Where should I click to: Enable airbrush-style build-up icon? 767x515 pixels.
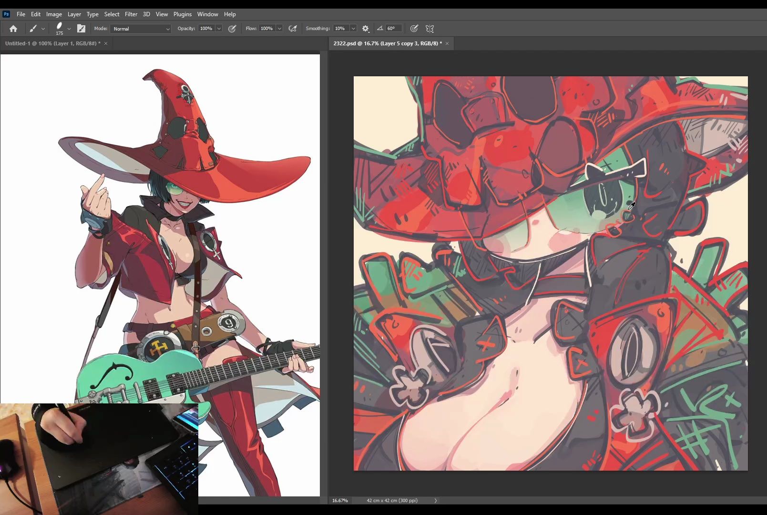(x=293, y=29)
